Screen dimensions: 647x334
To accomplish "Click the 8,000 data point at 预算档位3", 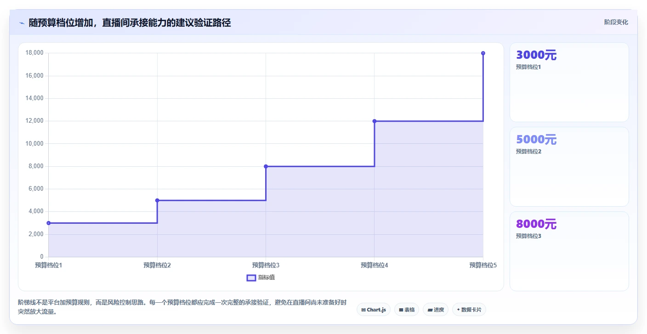I will pos(266,166).
